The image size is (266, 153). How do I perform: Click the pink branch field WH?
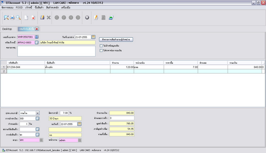[x=29, y=140]
